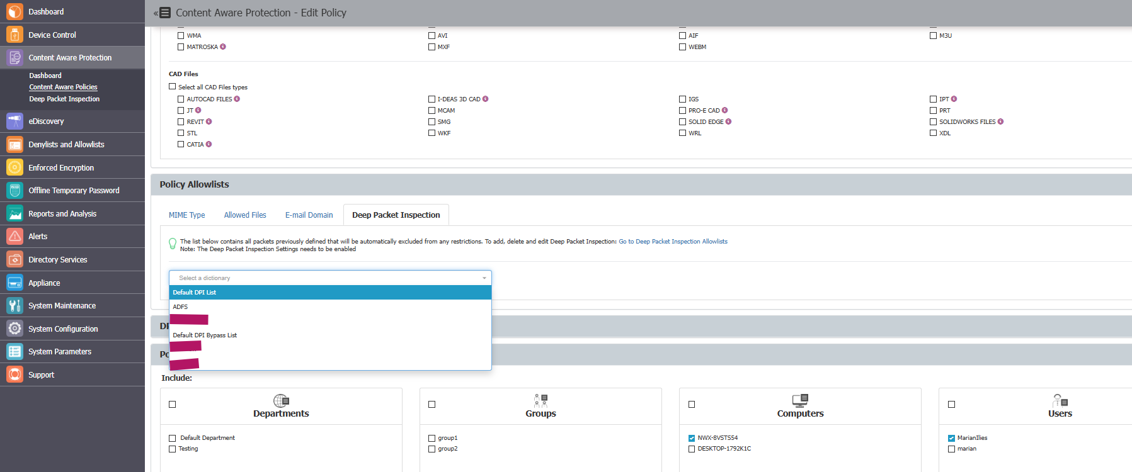This screenshot has width=1132, height=472.
Task: Follow the Go to Deep Packet Inspection Allowlists link
Action: 673,241
